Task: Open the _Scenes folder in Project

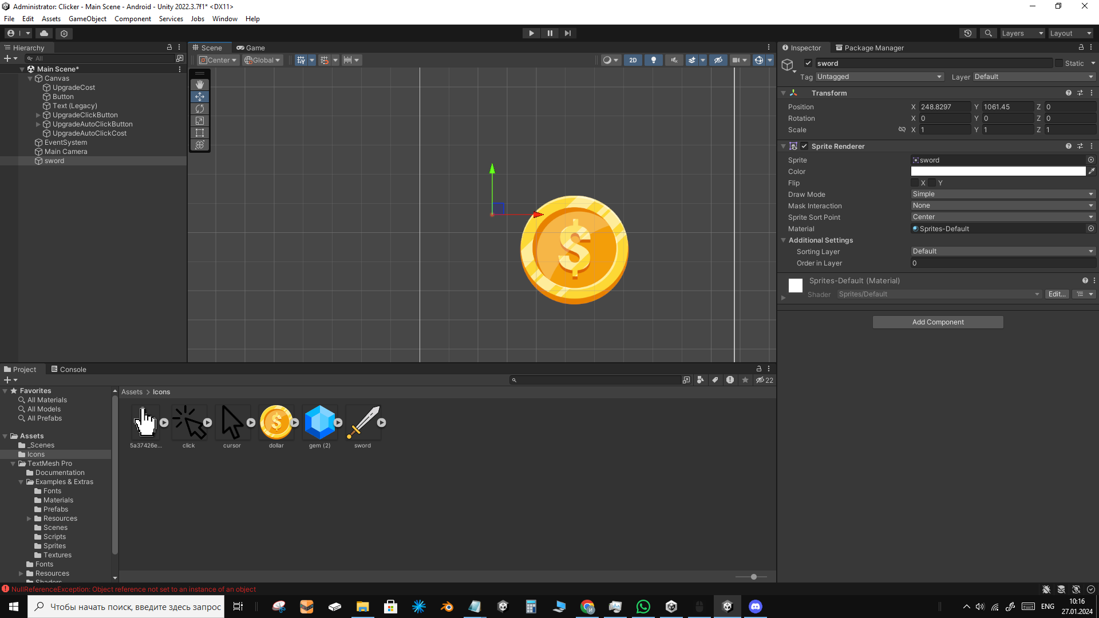Action: 42,445
